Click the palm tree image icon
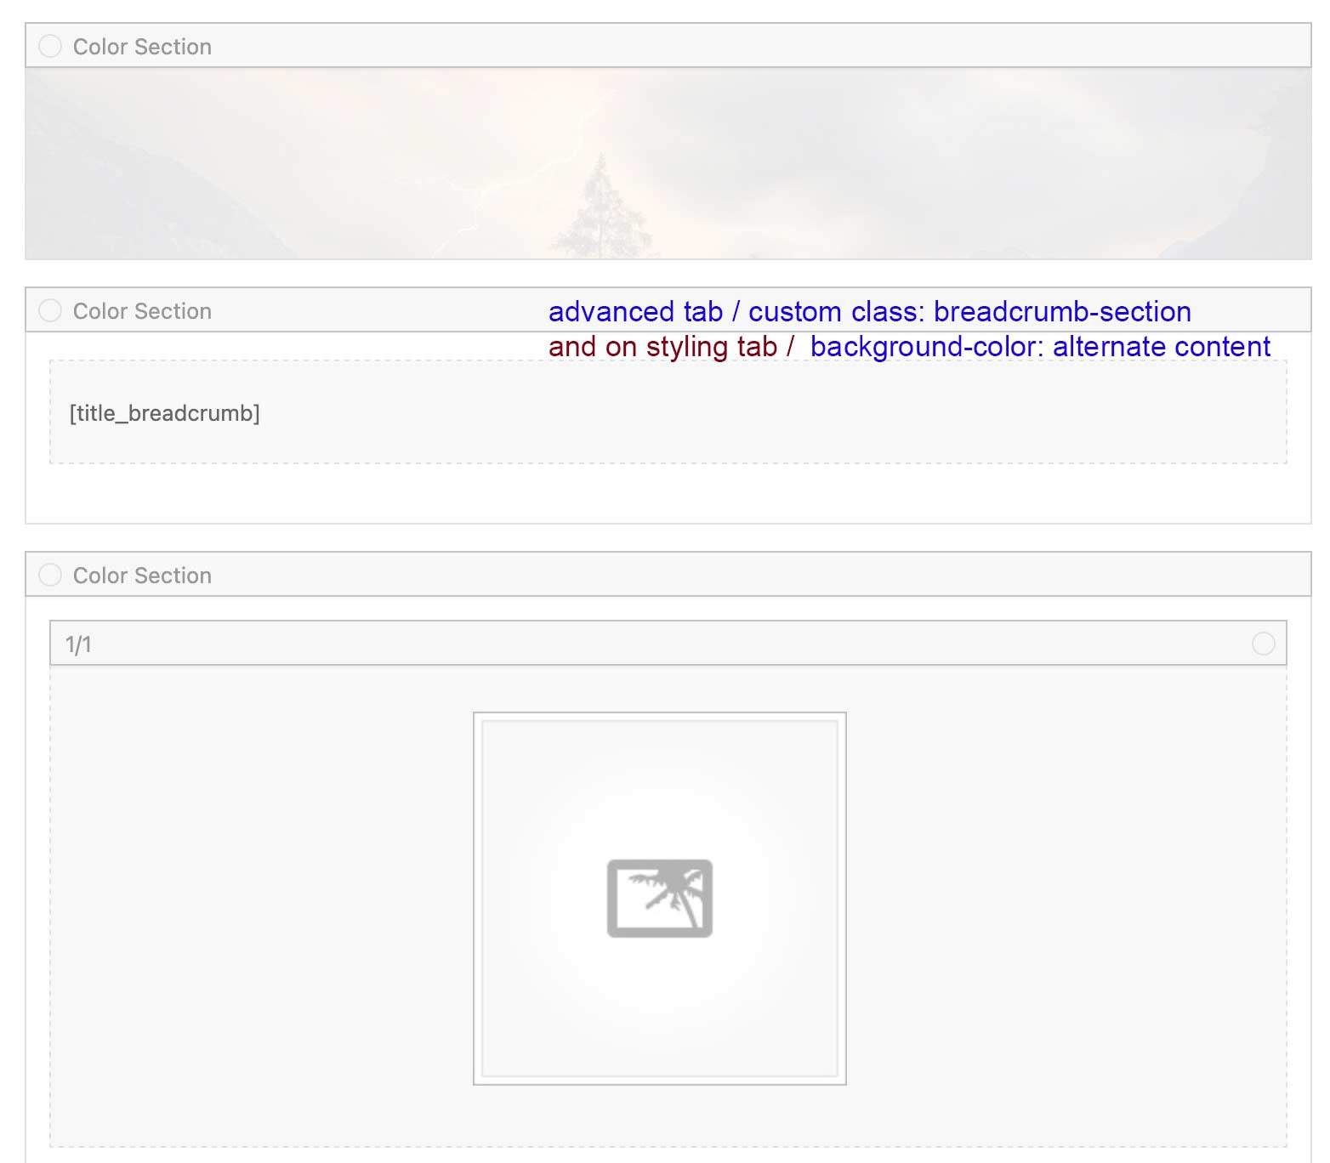Image resolution: width=1330 pixels, height=1163 pixels. tap(660, 899)
